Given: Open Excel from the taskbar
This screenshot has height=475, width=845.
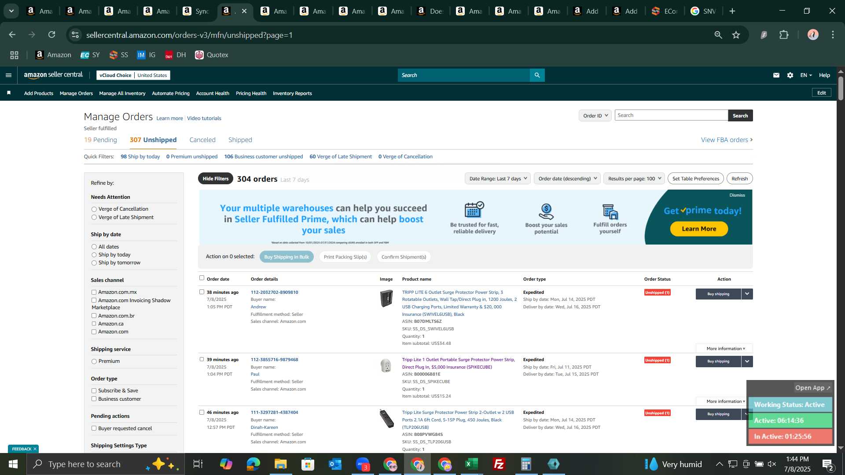Looking at the screenshot, I should [x=471, y=464].
